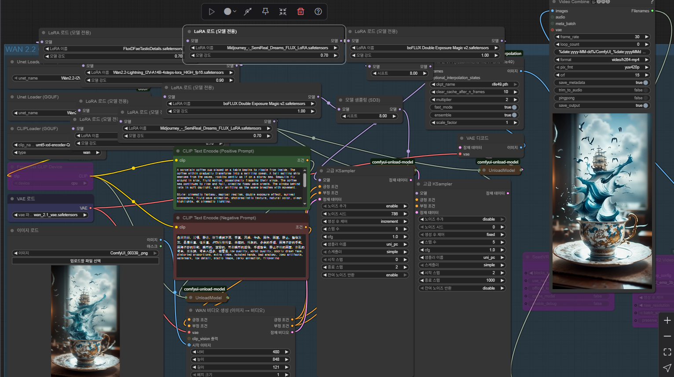Collapse the selected node using the arrows icon
Image resolution: width=674 pixels, height=377 pixels.
[283, 12]
